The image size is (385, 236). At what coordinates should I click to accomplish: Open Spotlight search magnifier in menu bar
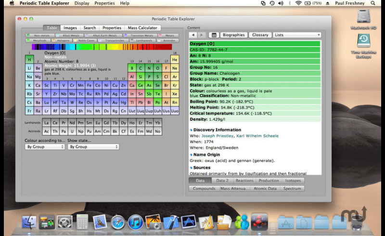372,3
